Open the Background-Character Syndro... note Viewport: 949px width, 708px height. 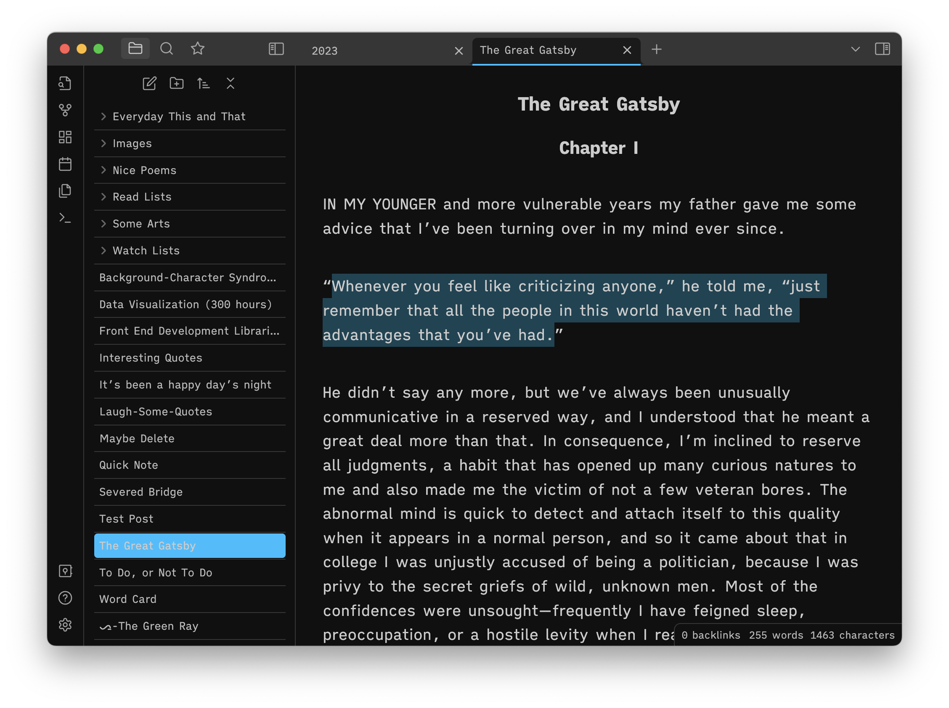point(190,277)
